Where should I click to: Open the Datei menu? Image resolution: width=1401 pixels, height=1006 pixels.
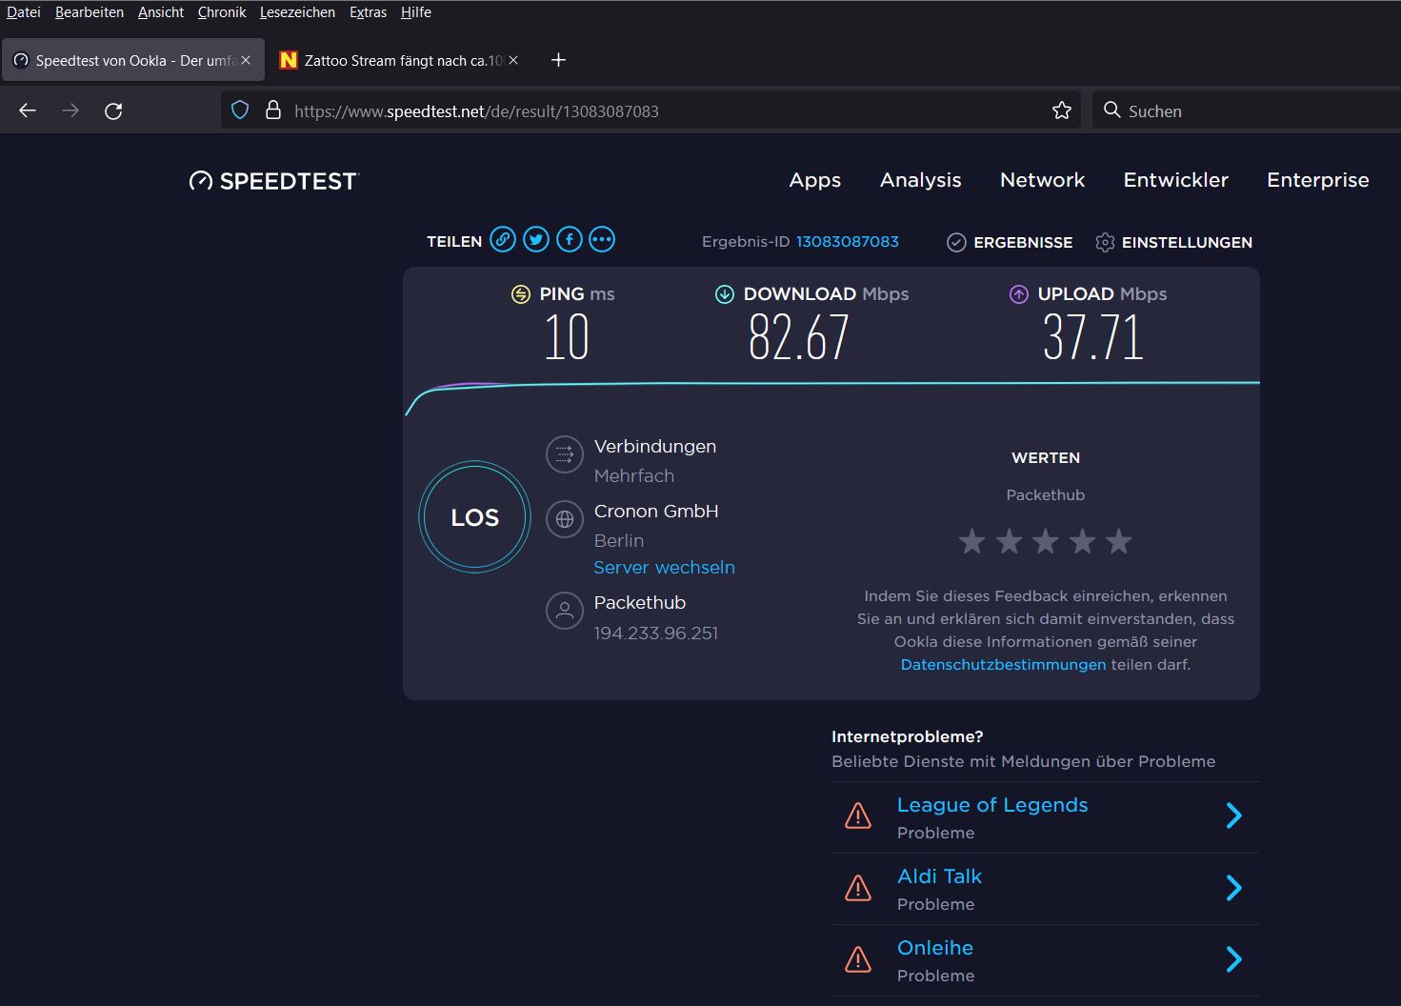[24, 12]
